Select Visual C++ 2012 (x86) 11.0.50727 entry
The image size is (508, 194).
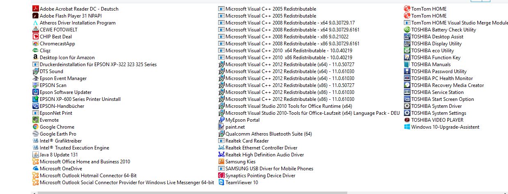[287, 85]
